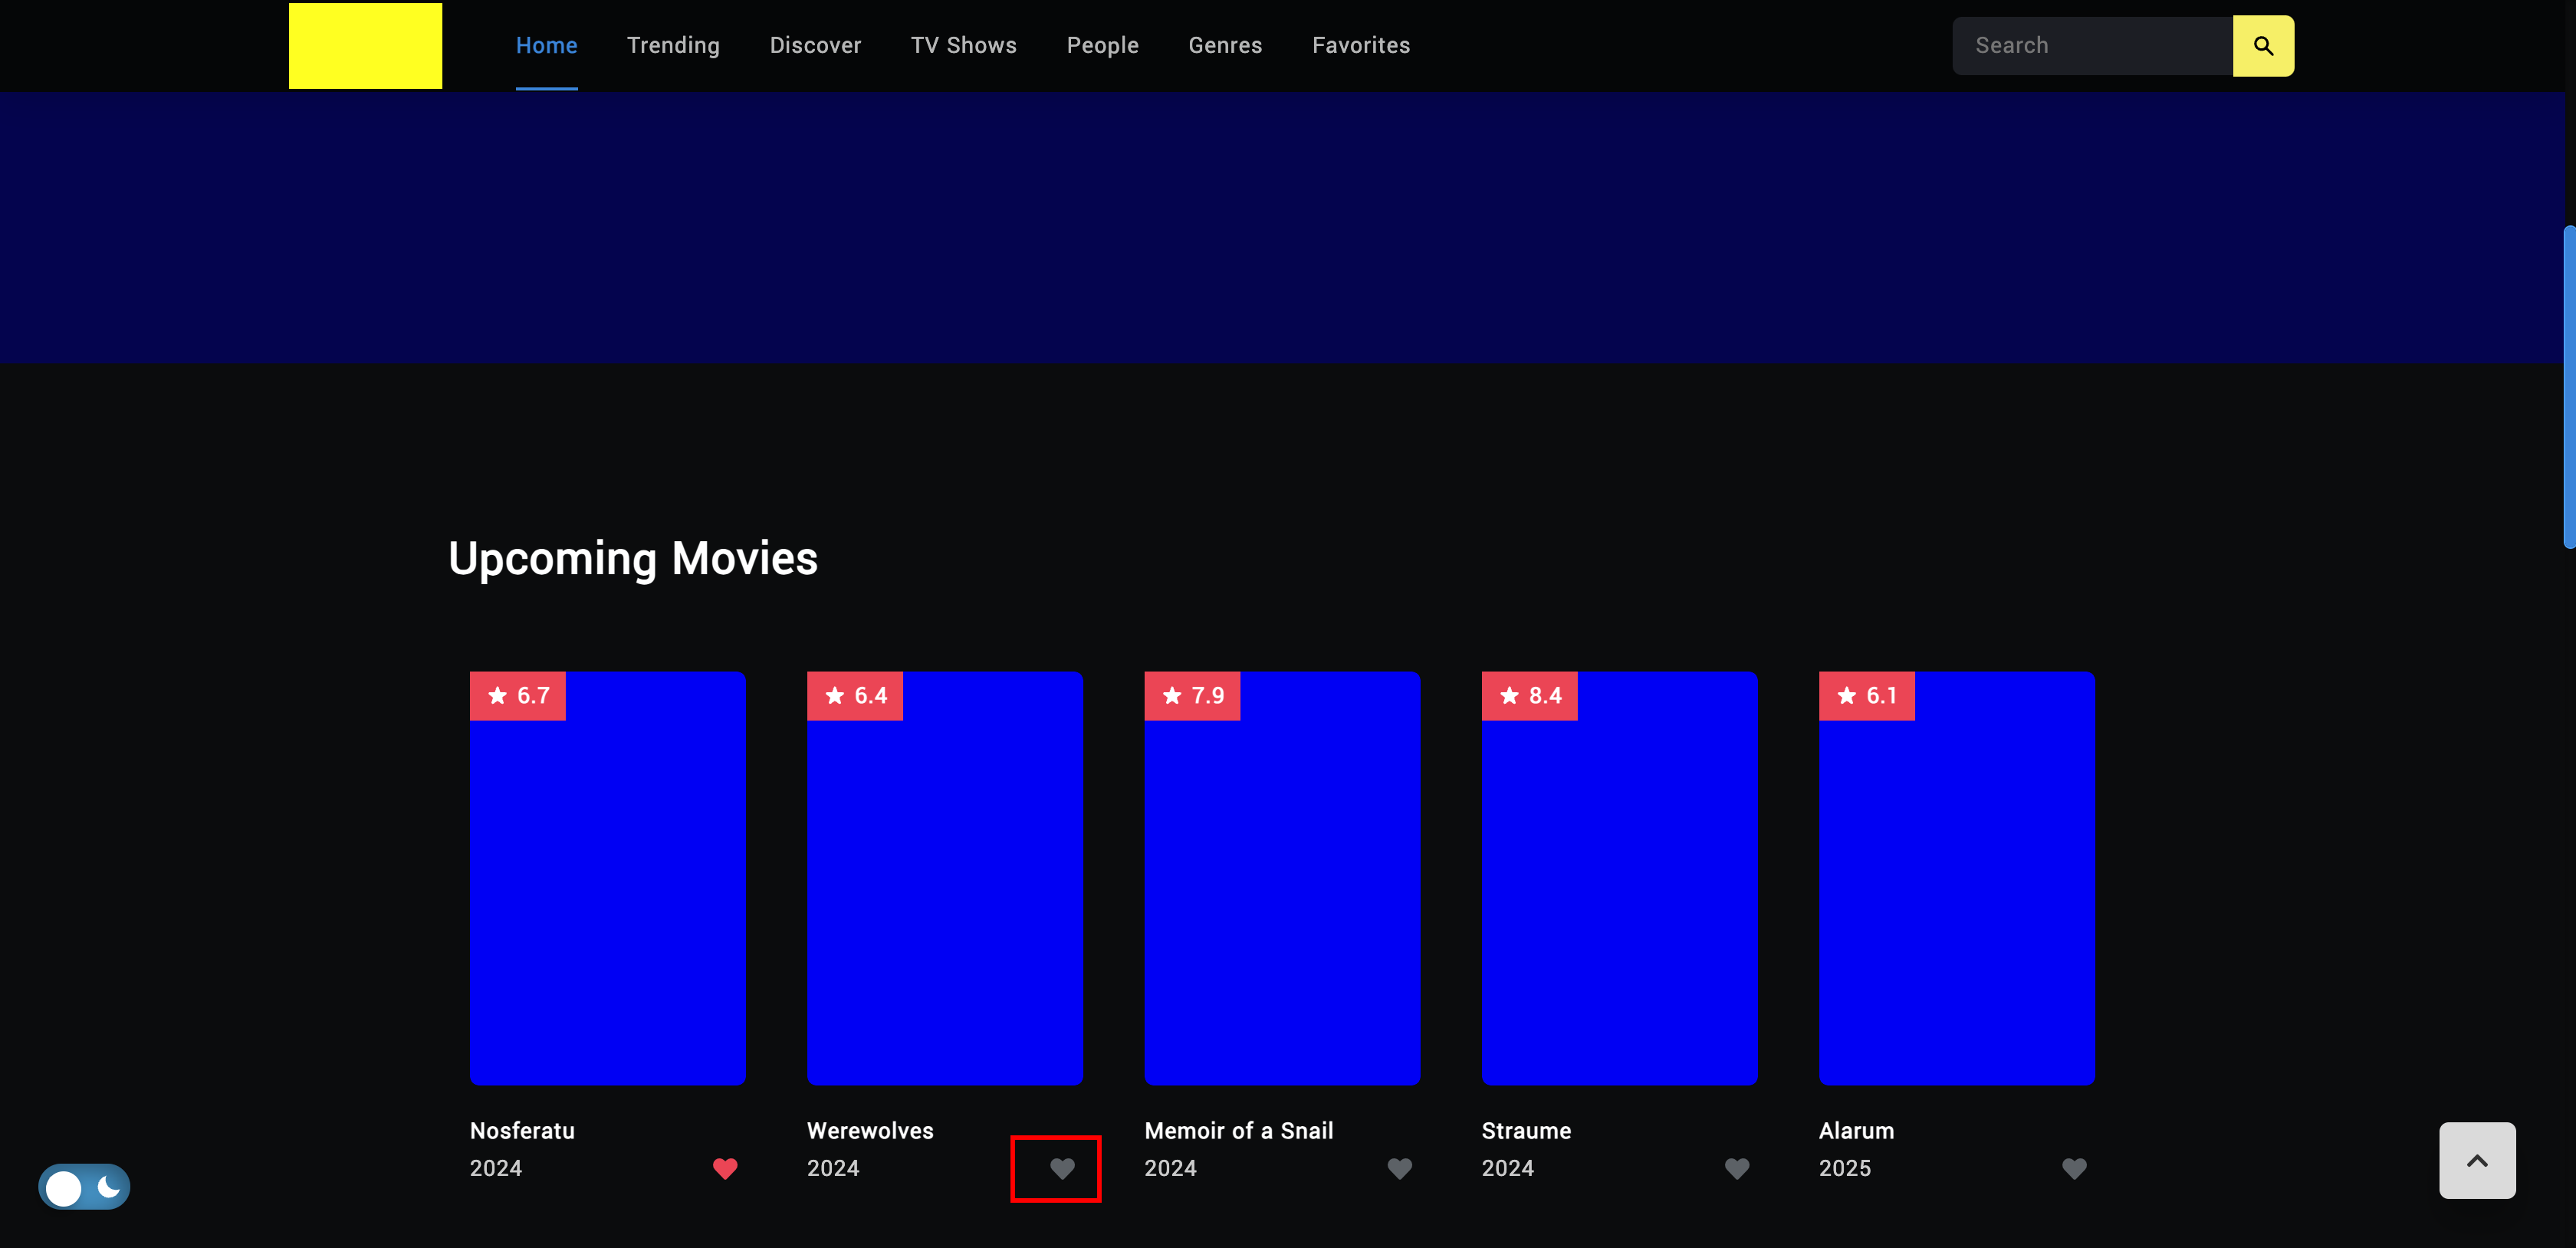2576x1248 pixels.
Task: Click the page vertical scrollbar thumb
Action: click(x=2569, y=386)
